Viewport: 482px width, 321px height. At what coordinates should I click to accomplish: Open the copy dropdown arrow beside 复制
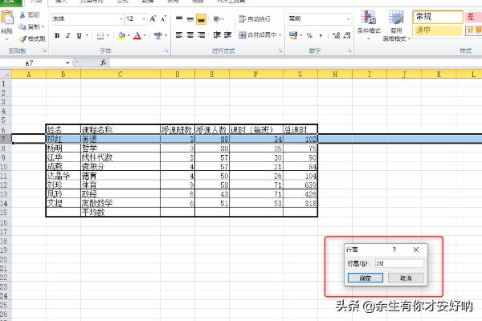(x=43, y=26)
